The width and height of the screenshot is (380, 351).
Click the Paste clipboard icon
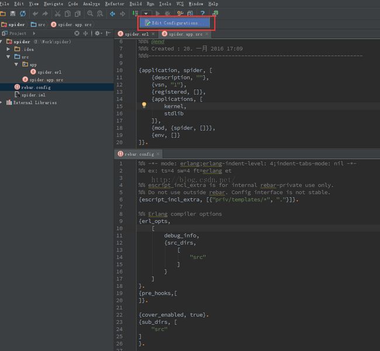click(x=78, y=14)
